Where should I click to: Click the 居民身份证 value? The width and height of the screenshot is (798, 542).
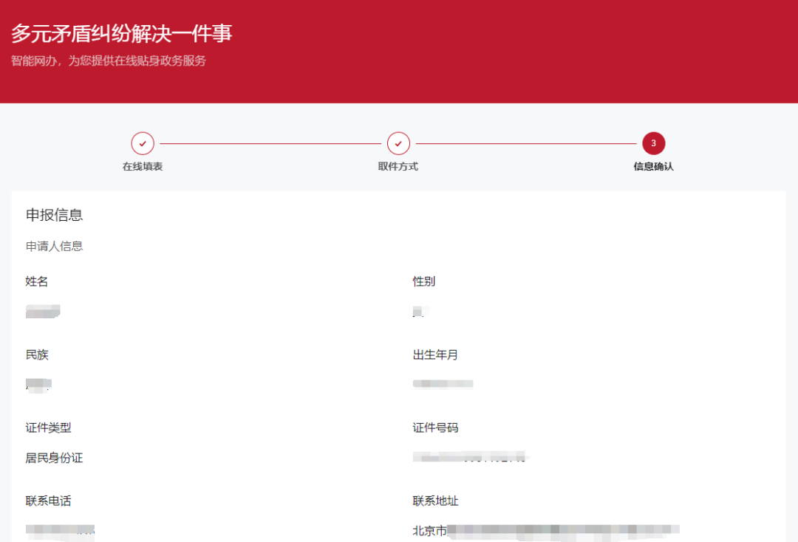tap(54, 458)
